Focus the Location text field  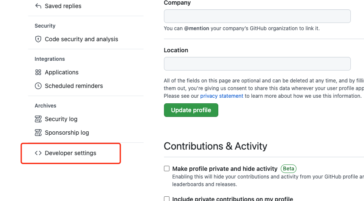pyautogui.click(x=257, y=64)
